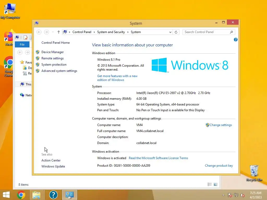The image size is (267, 200).
Task: Open Device Manager from the sidebar
Action: (x=52, y=52)
